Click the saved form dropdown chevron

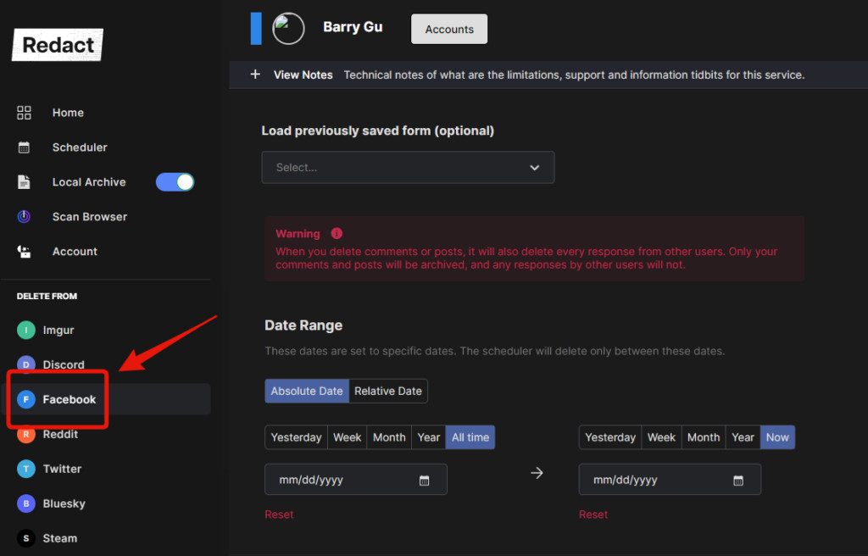534,167
